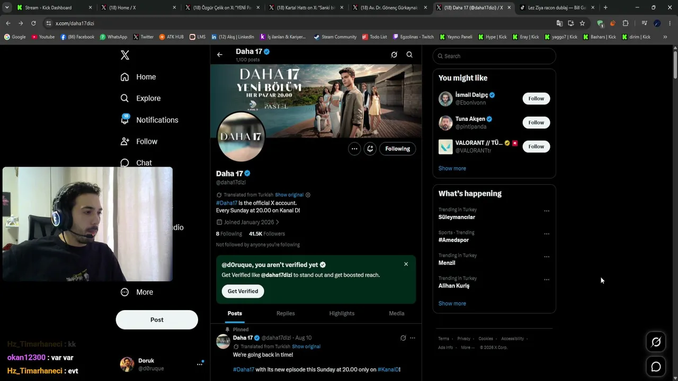Search this profile's posts via magnifier icon
Screen dimensions: 678x381
point(409,55)
